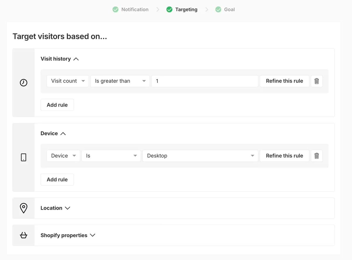Click the green check beside Goal step
This screenshot has height=260, width=352.
click(218, 9)
